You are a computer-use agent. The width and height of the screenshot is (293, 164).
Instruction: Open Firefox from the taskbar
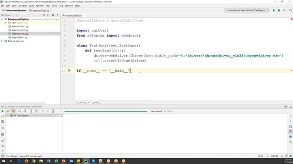(26, 161)
